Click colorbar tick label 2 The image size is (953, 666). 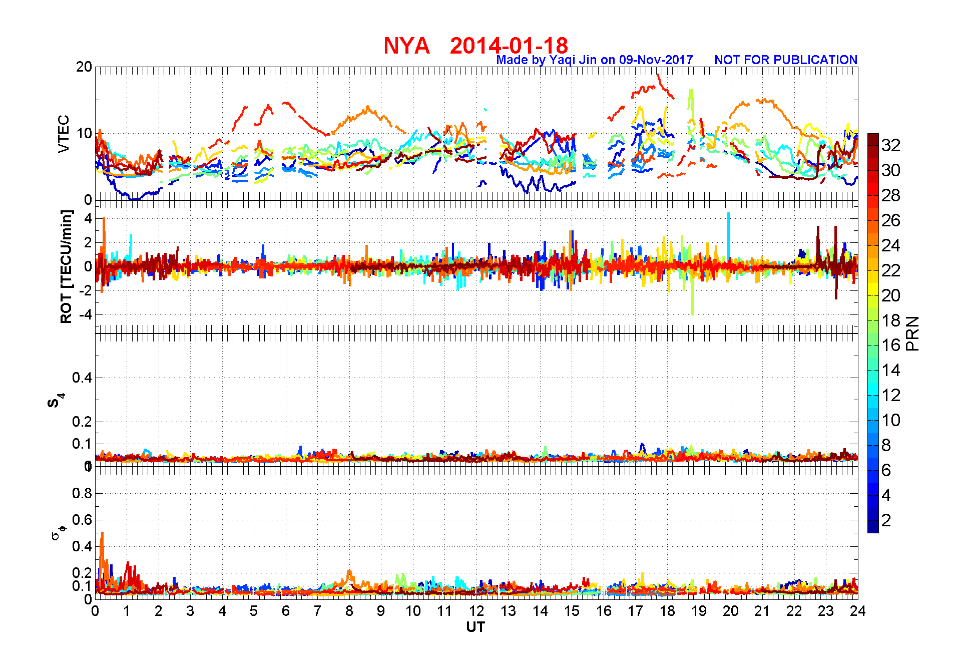(x=886, y=520)
